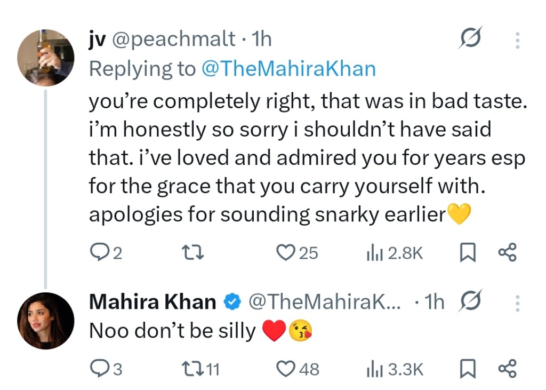Share Mahira Khan's reply
This screenshot has width=546, height=390.
tap(507, 368)
